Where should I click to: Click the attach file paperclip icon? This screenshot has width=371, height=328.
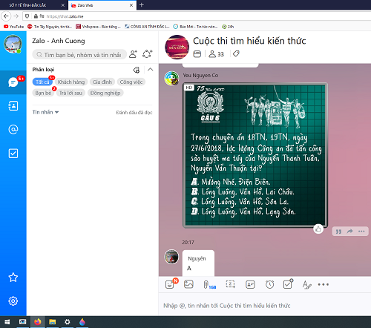[206, 285]
